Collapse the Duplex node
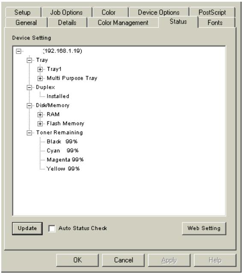 29,87
